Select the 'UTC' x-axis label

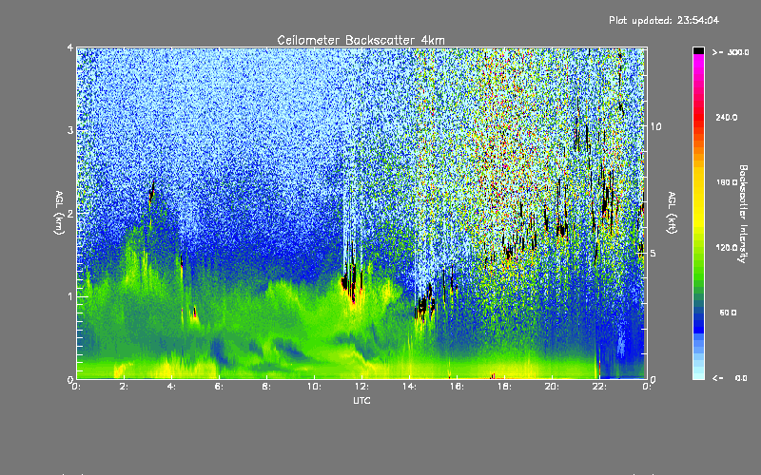click(x=361, y=400)
